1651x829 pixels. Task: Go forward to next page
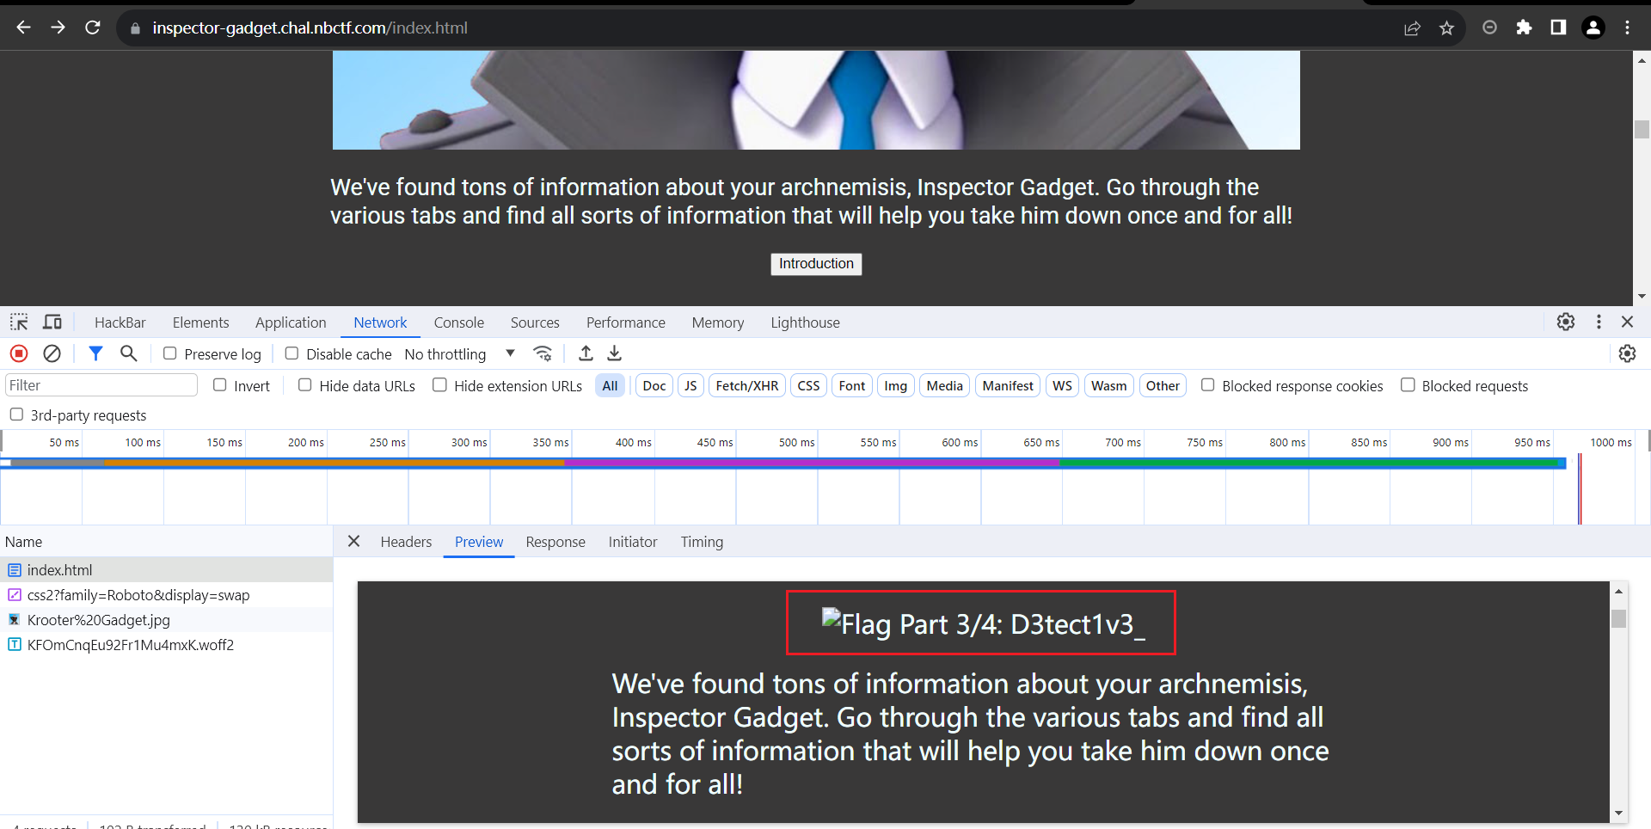(x=58, y=28)
